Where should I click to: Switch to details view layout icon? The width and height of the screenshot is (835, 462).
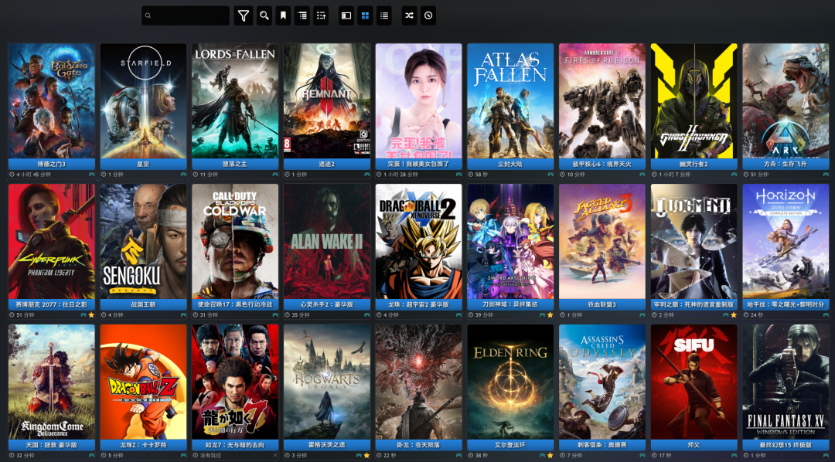coord(346,15)
